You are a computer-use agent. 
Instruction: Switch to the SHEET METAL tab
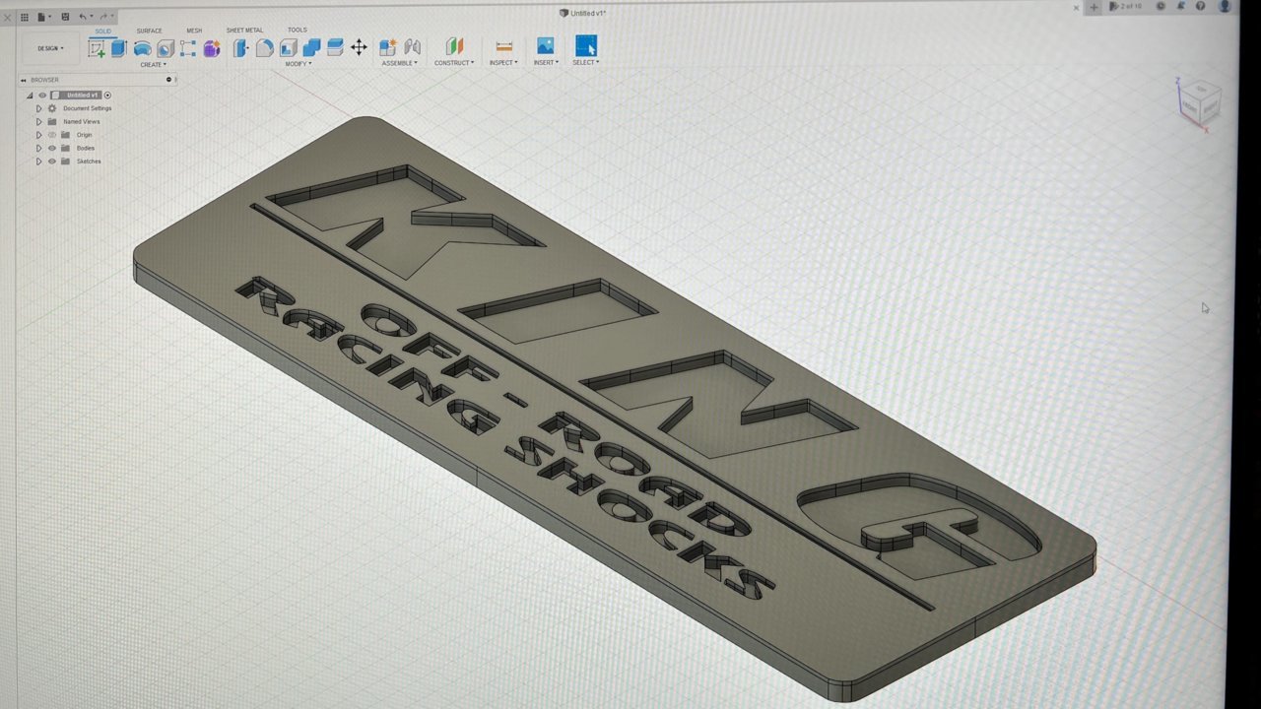pos(245,31)
